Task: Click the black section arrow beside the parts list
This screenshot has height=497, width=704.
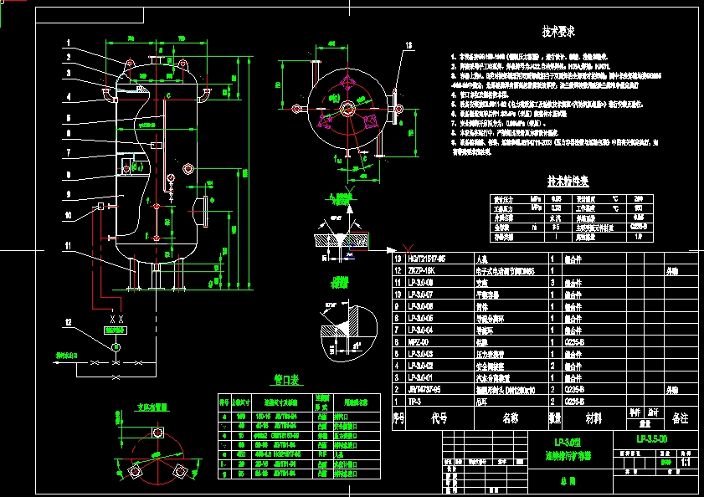Action: (x=390, y=248)
